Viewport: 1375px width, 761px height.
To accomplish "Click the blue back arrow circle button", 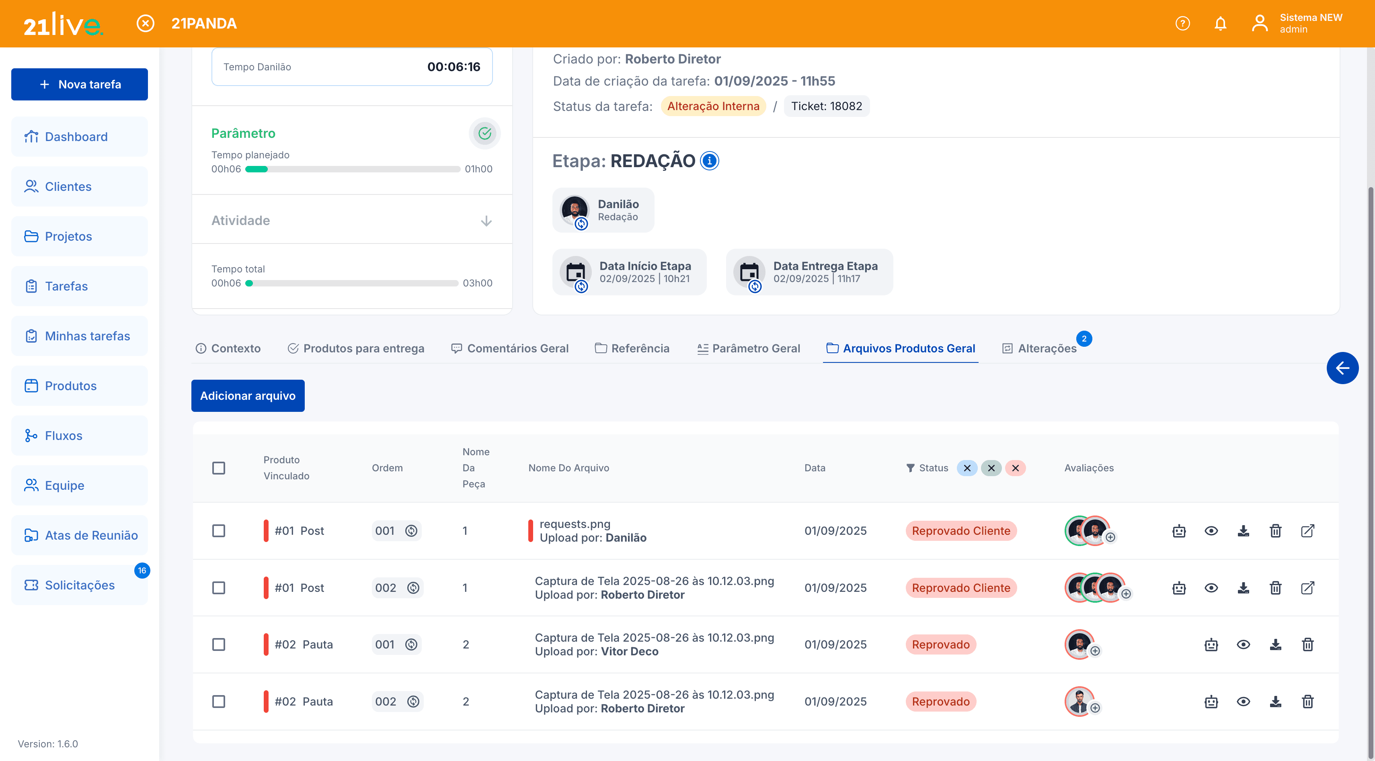I will (1342, 368).
